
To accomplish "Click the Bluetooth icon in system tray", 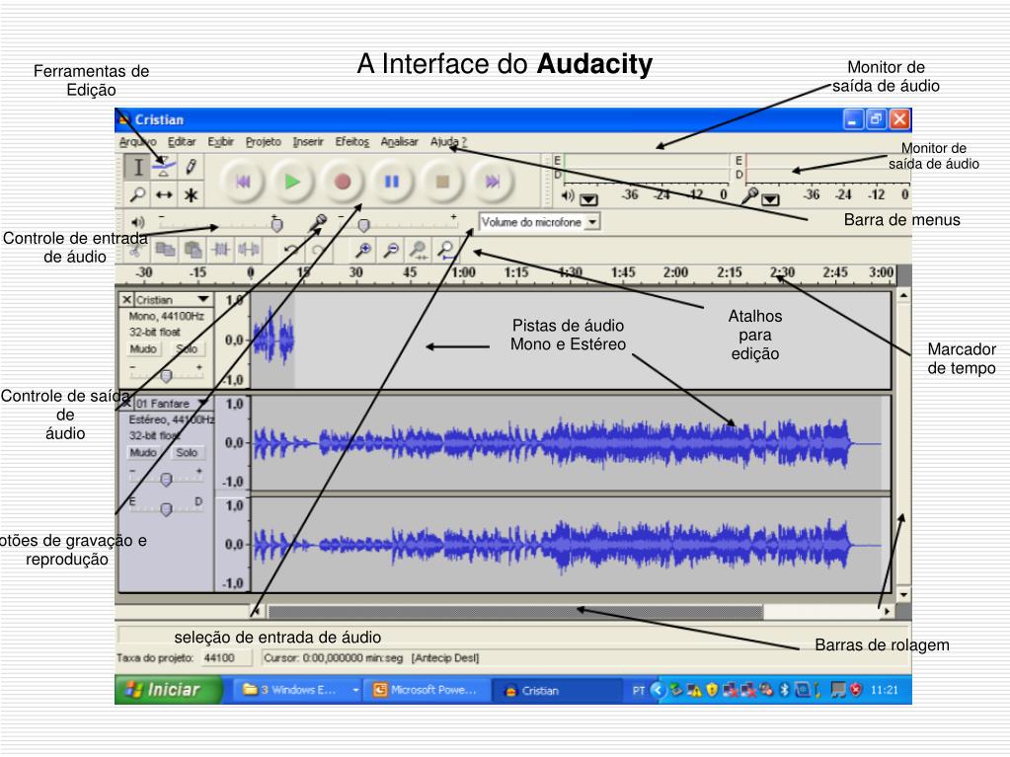I will click(x=785, y=690).
